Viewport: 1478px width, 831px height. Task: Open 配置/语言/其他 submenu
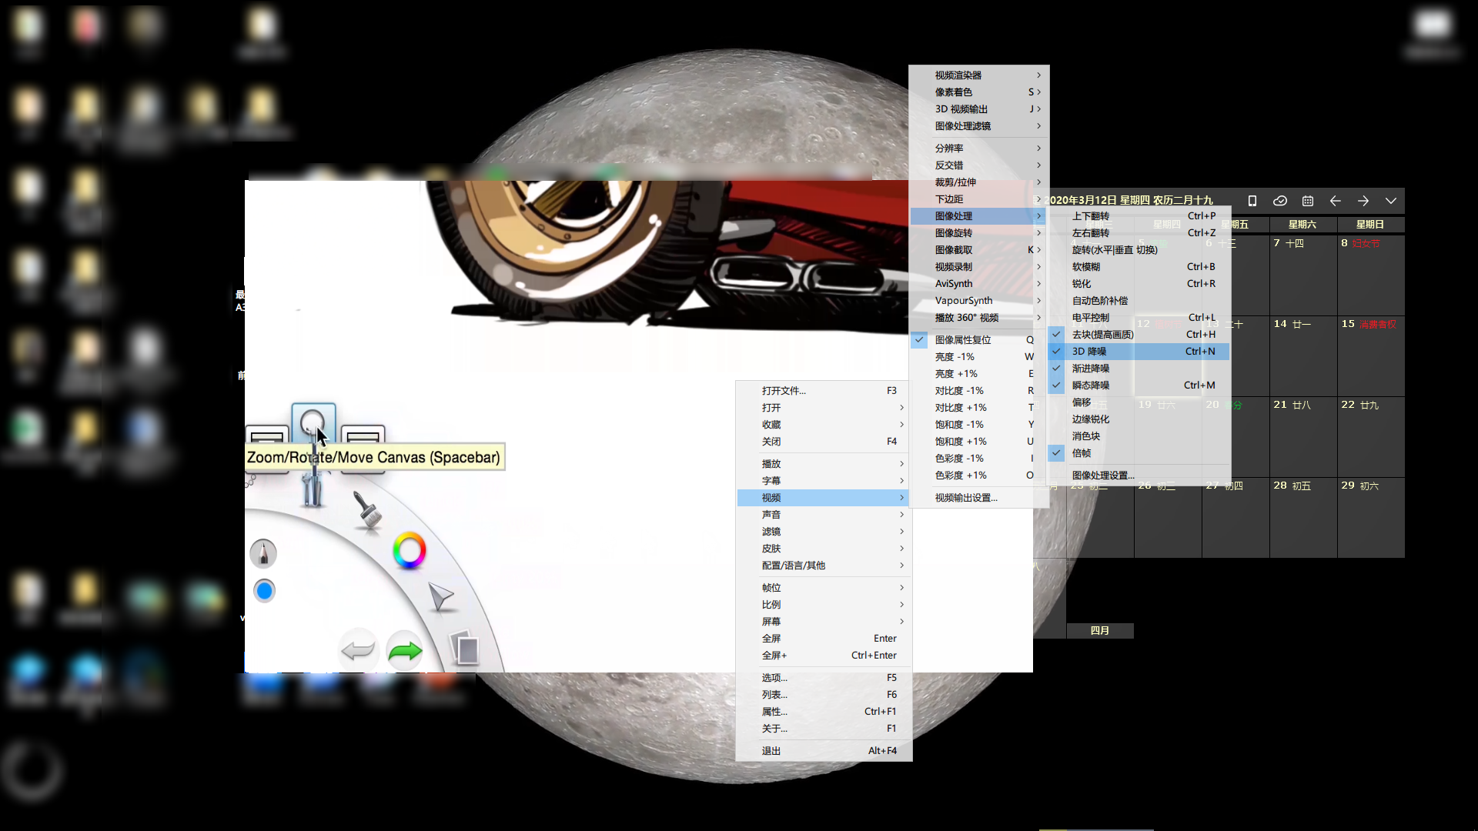(x=824, y=566)
